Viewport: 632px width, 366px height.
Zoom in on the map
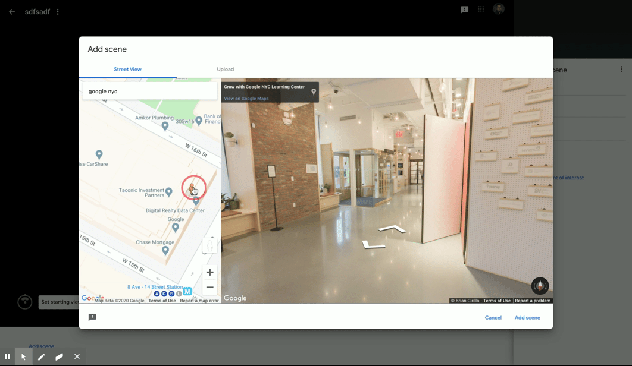point(209,272)
